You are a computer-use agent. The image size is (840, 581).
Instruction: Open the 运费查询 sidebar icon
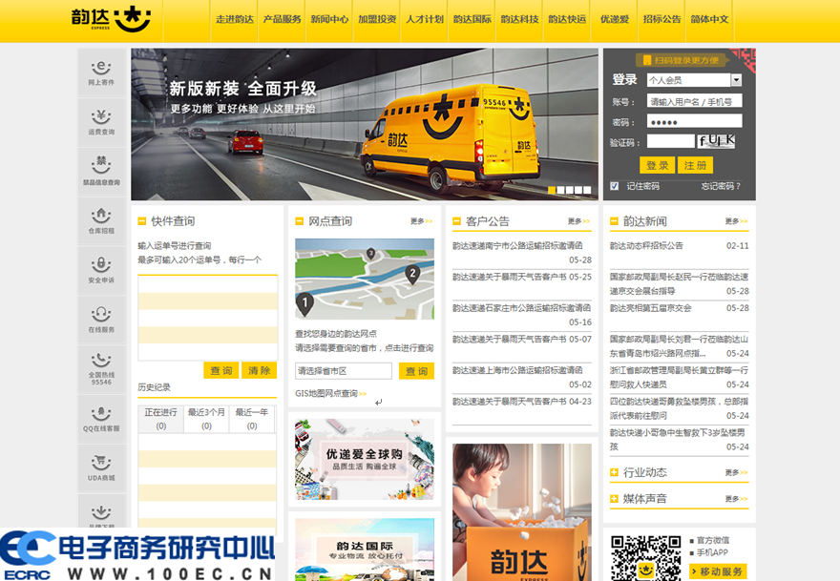pos(101,123)
